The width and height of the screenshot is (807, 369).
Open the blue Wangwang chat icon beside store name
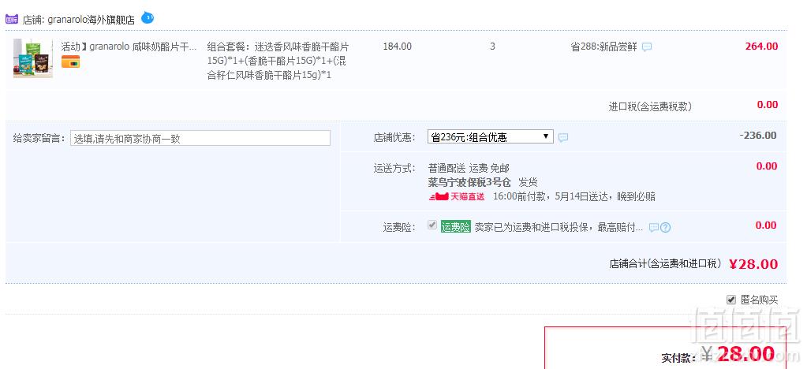[x=148, y=17]
